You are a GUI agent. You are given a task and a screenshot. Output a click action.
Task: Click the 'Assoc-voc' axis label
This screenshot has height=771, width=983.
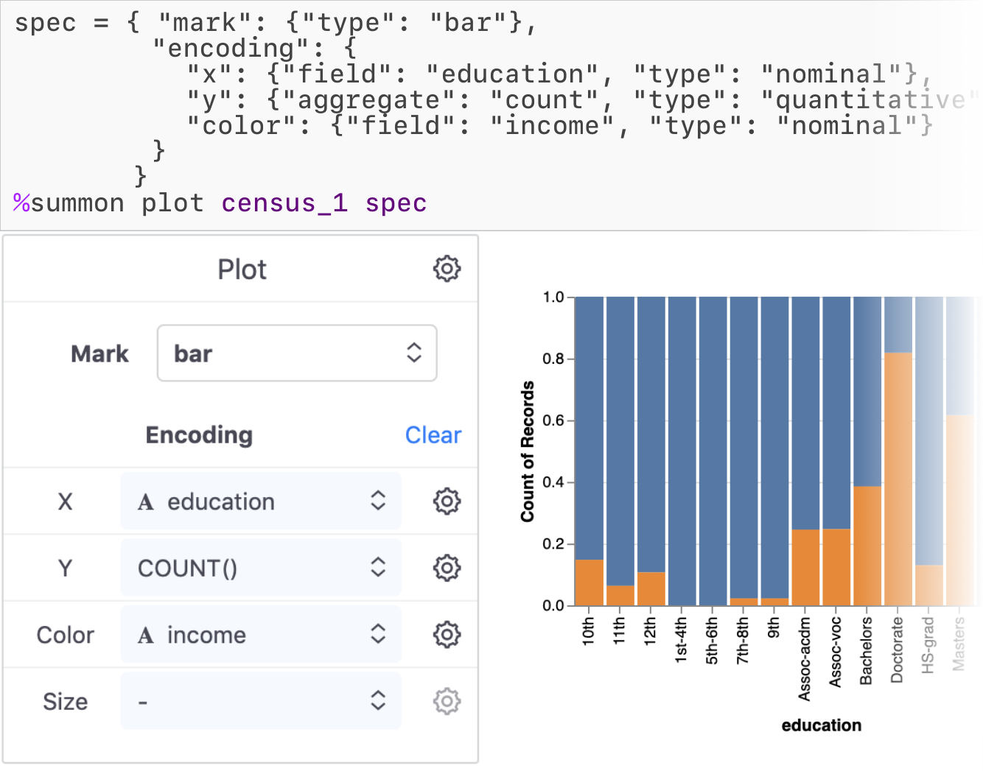tap(835, 652)
